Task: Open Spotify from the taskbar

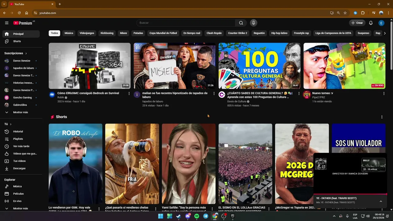Action: 197,216
